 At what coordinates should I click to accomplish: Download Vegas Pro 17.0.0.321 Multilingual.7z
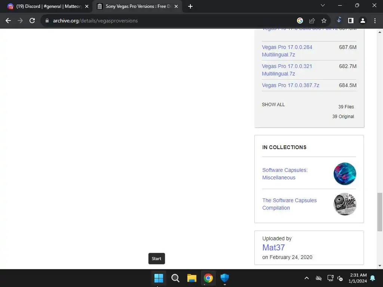pos(287,70)
